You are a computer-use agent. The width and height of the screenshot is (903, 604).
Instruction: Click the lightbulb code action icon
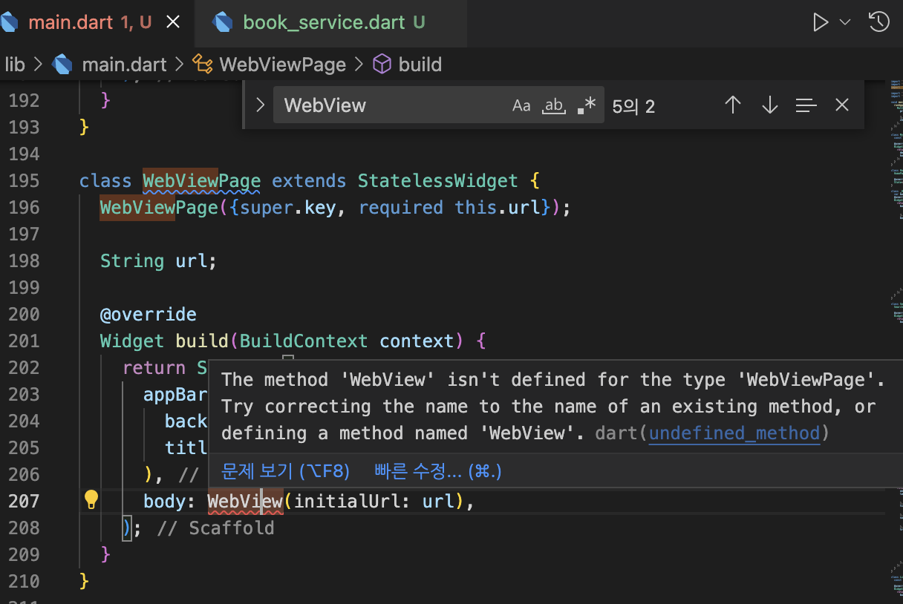tap(91, 499)
